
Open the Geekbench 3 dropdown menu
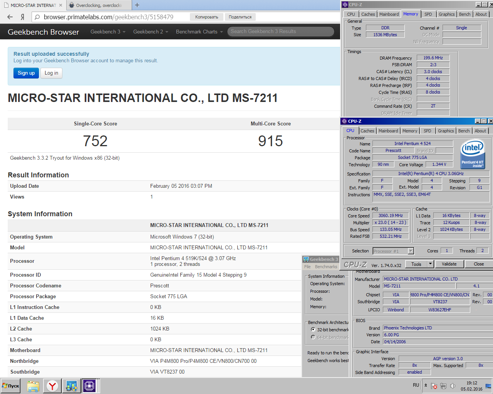[x=108, y=32]
